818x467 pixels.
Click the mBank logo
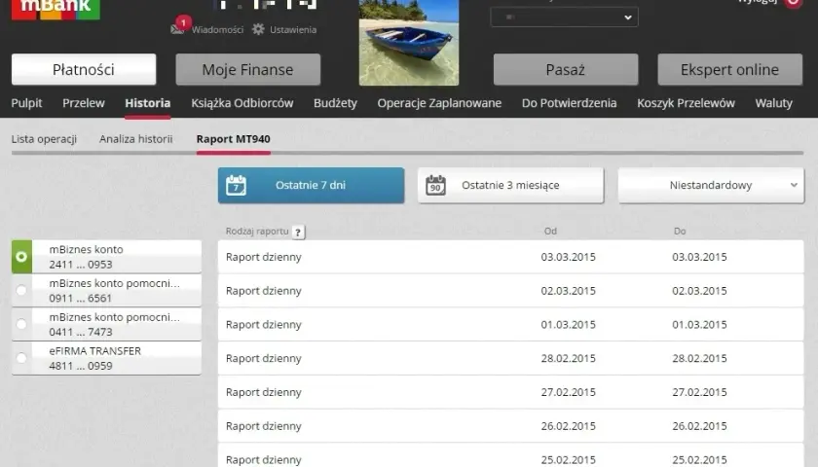[56, 10]
